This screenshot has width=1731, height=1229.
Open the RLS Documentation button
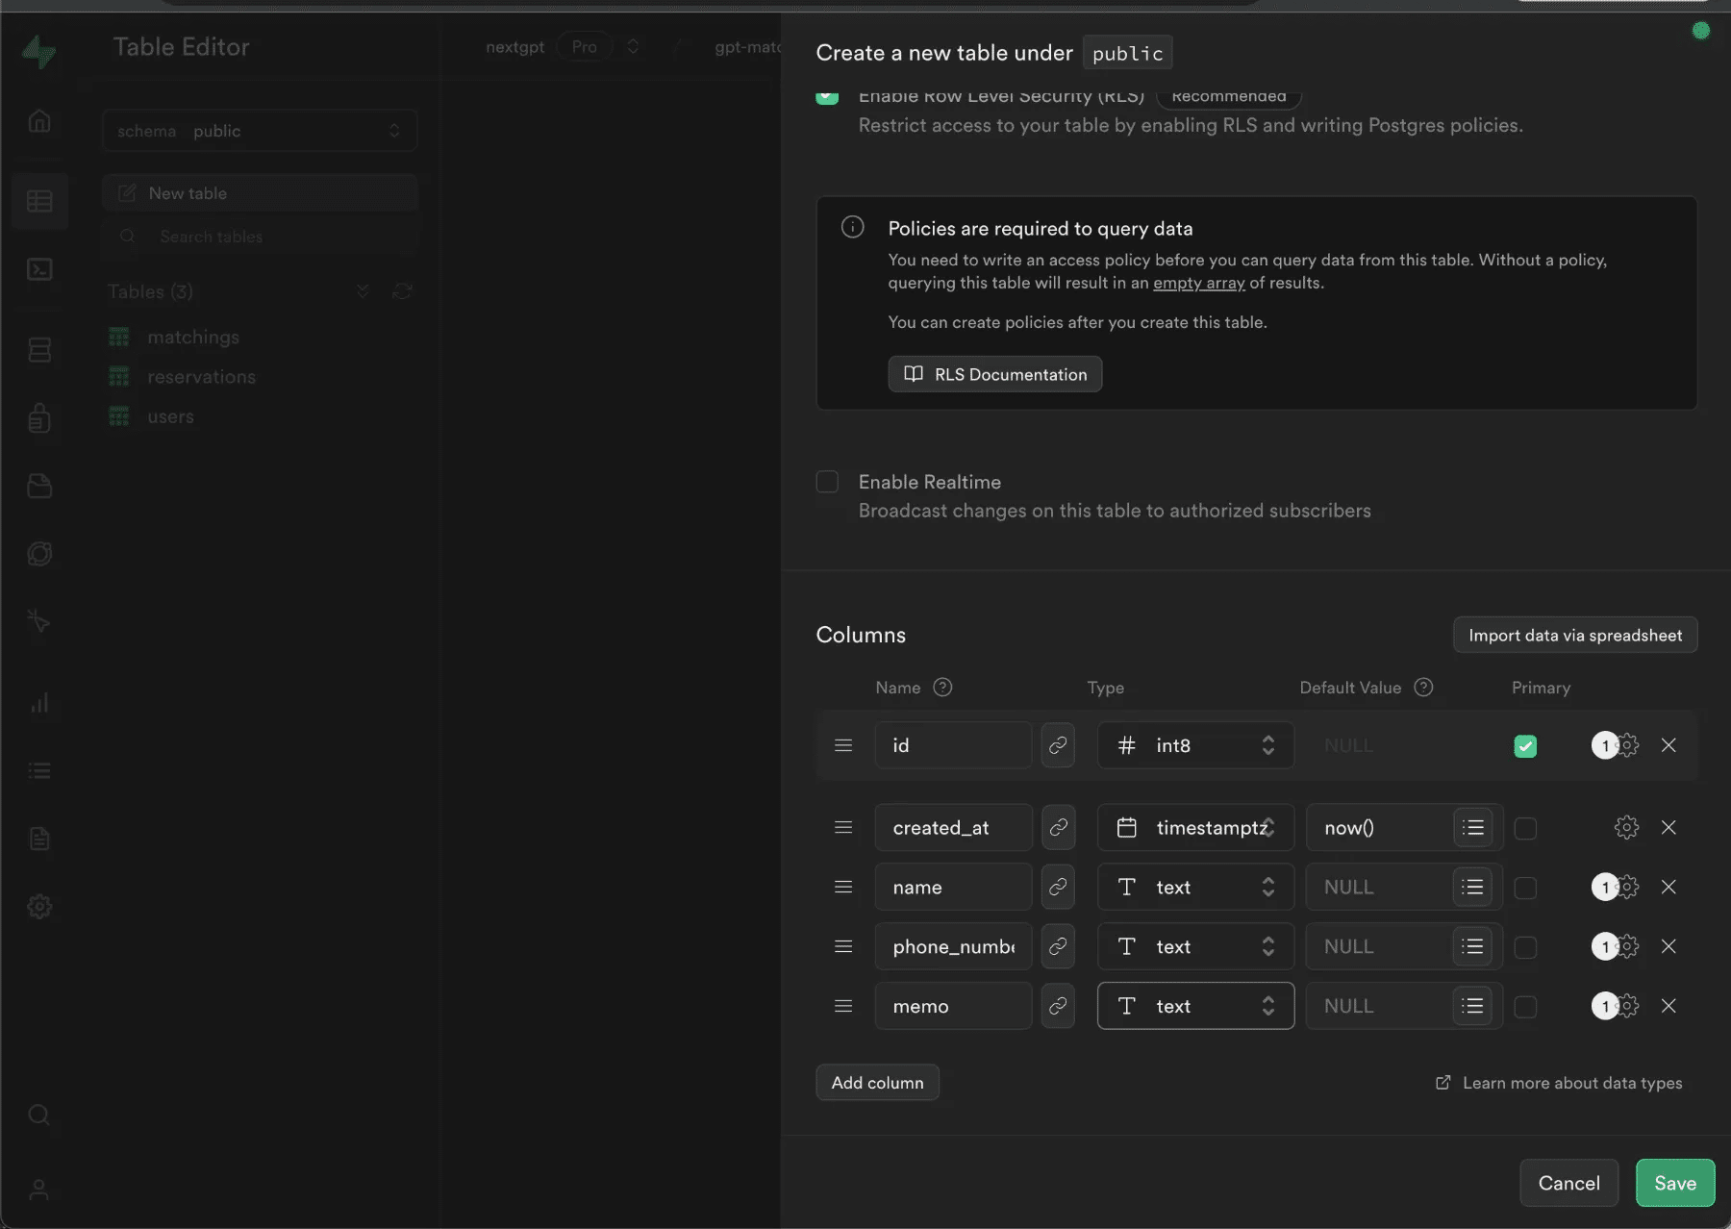[x=995, y=374]
